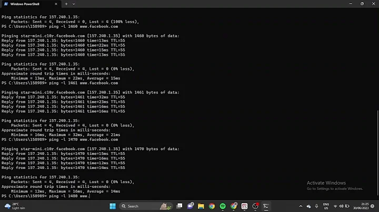Open Microsoft Teams chat from taskbar
The width and height of the screenshot is (379, 212).
(190, 206)
